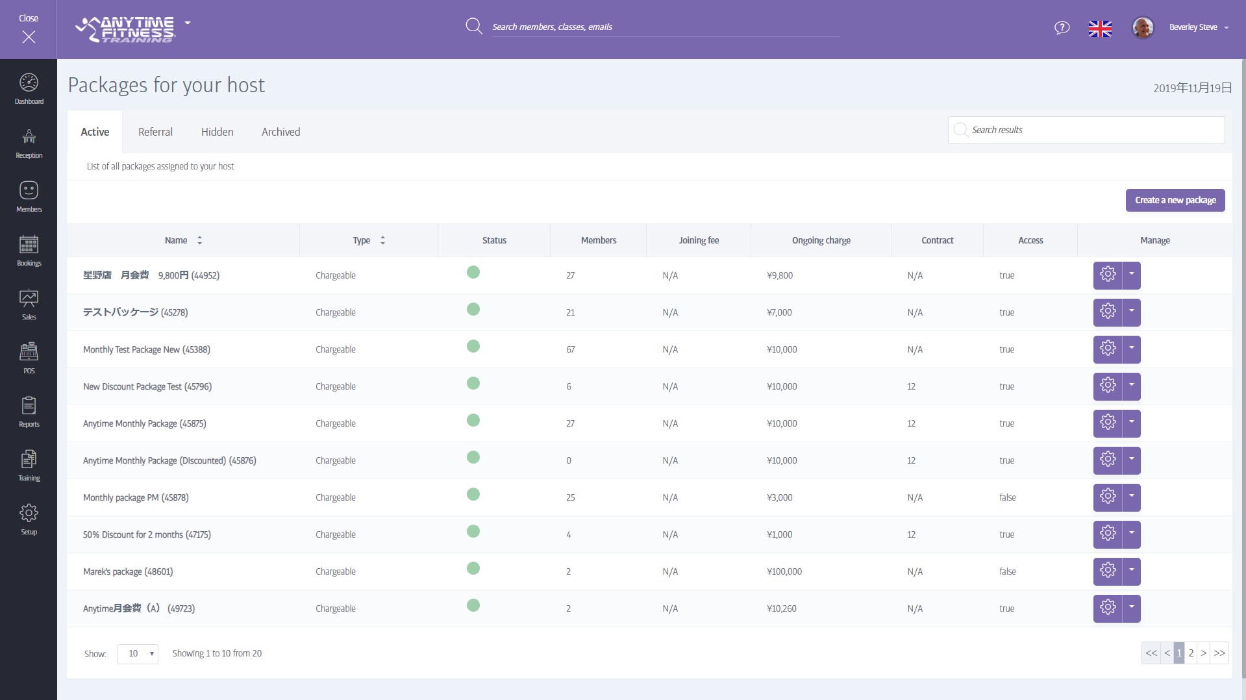Image resolution: width=1246 pixels, height=700 pixels.
Task: Open Beverley Steve user menu arrow
Action: pos(1226,28)
